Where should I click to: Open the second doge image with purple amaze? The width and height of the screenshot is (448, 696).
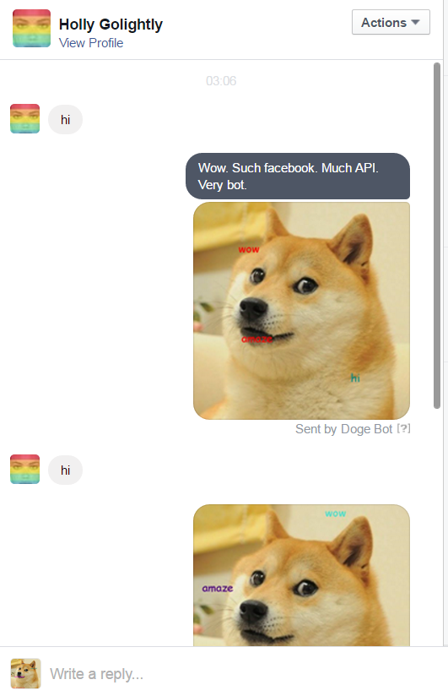click(302, 575)
